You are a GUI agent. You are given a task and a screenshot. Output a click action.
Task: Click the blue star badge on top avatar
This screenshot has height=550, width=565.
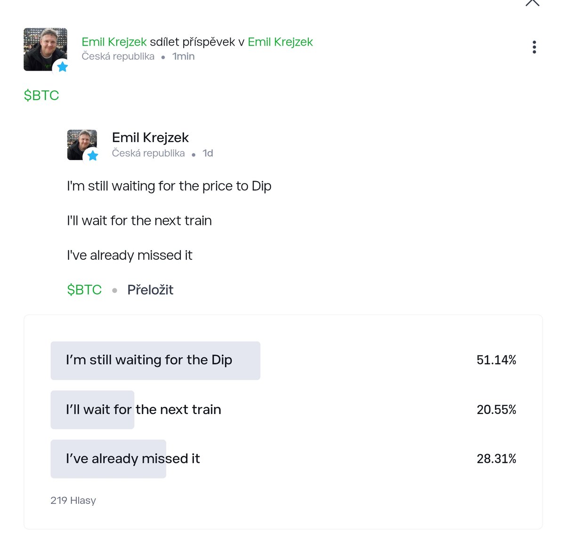pyautogui.click(x=62, y=67)
